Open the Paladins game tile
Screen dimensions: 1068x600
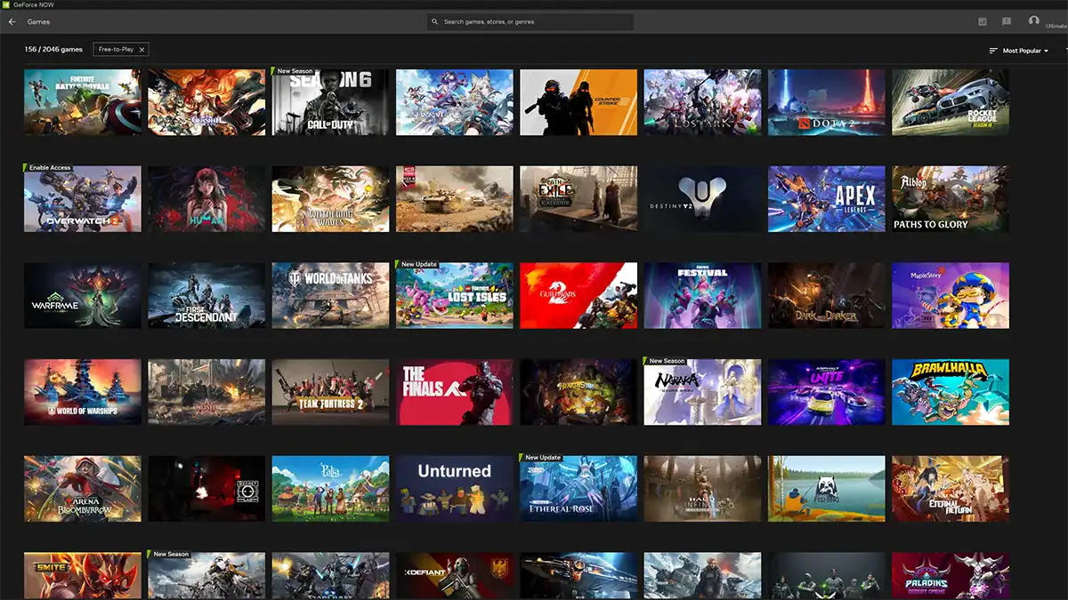tap(951, 576)
